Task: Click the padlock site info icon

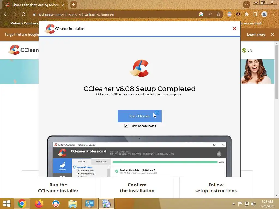Action: click(x=34, y=14)
